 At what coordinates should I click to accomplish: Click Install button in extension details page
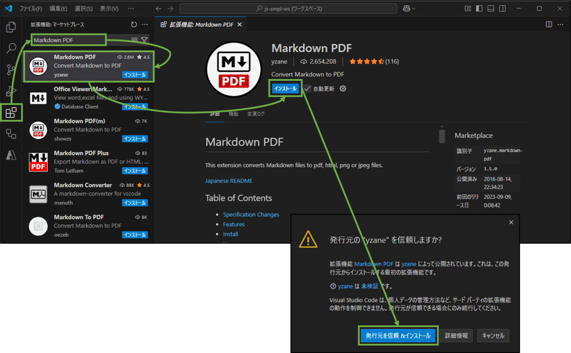[285, 88]
